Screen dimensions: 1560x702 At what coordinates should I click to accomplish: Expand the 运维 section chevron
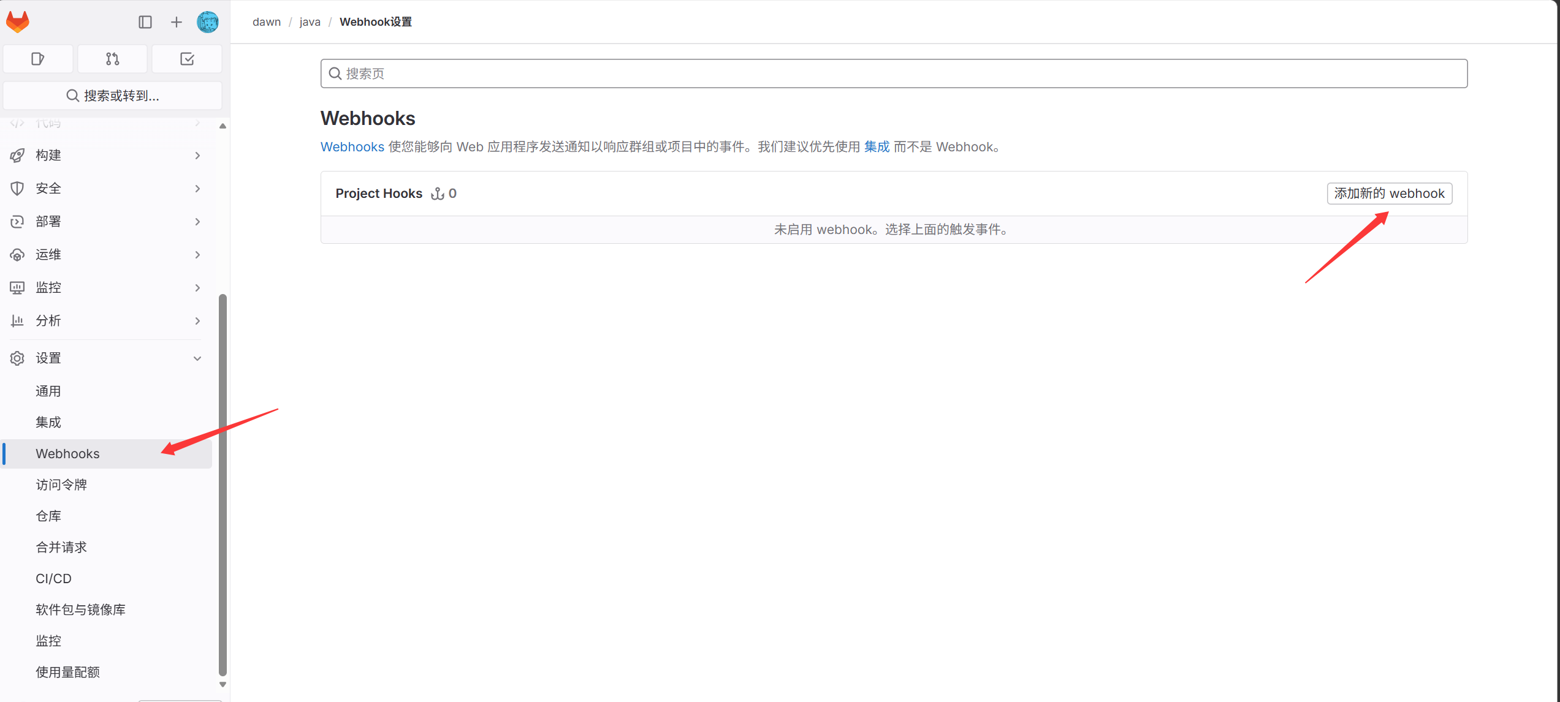pos(197,255)
